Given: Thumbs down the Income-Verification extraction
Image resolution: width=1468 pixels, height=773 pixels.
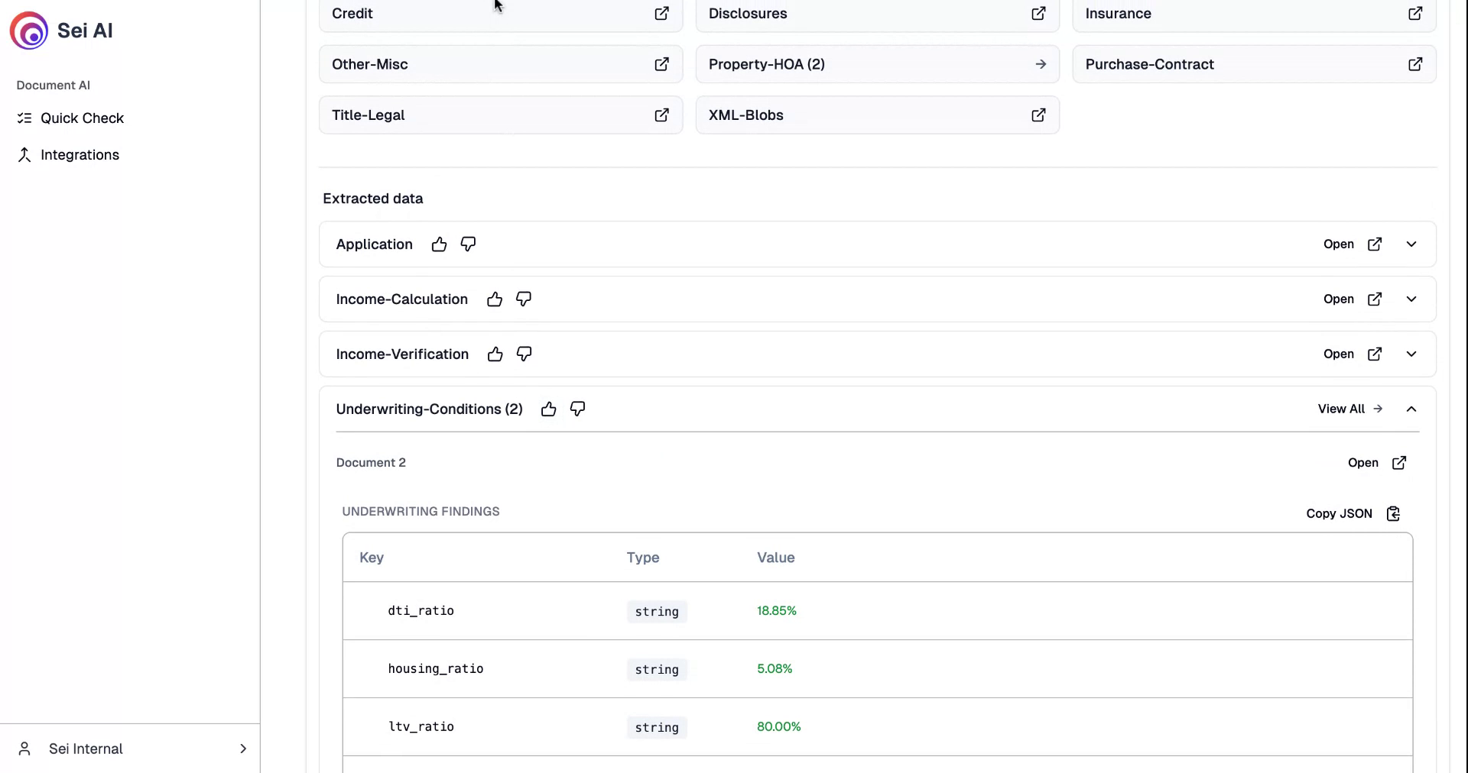Looking at the screenshot, I should coord(524,354).
